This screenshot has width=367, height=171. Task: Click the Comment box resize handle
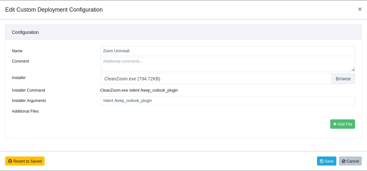[x=353, y=69]
